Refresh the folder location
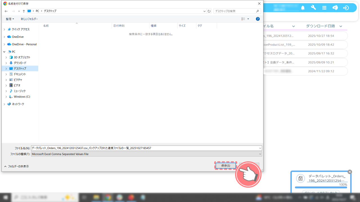 [209, 11]
